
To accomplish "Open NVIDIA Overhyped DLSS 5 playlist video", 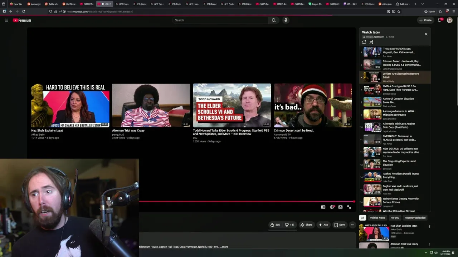I will click(395, 89).
